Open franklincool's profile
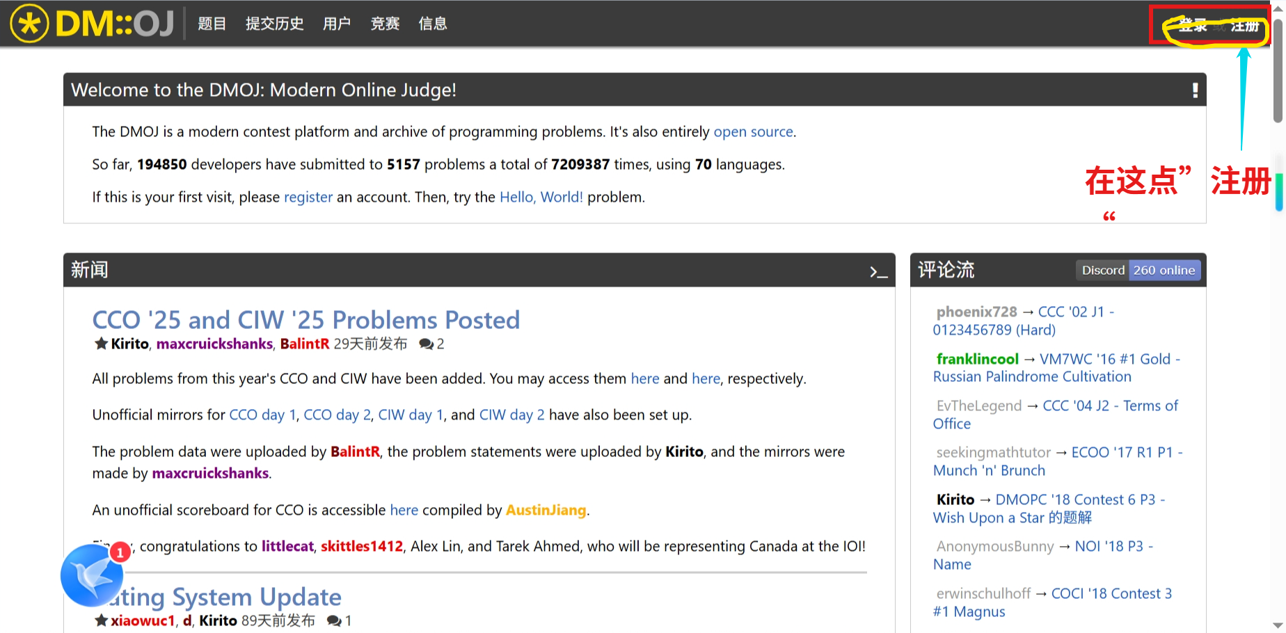This screenshot has height=633, width=1286. pyautogui.click(x=977, y=359)
